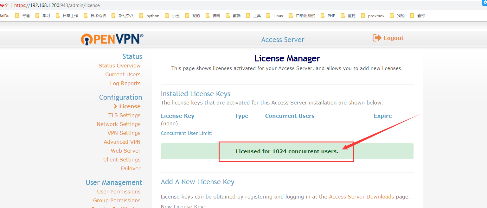Open the VPN Settings page
487x208 pixels.
click(x=124, y=133)
